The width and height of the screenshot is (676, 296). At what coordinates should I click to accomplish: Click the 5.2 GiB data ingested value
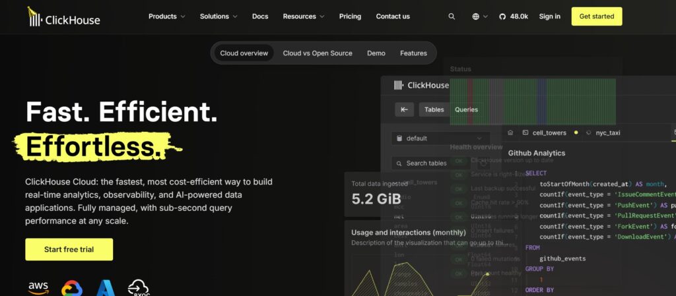pyautogui.click(x=376, y=198)
